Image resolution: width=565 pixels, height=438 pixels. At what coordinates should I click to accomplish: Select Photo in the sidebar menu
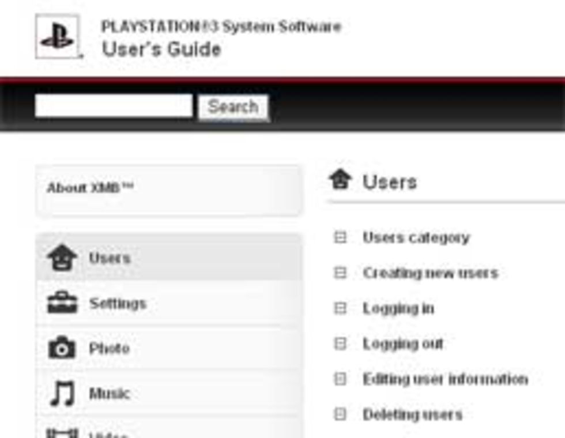pos(109,348)
